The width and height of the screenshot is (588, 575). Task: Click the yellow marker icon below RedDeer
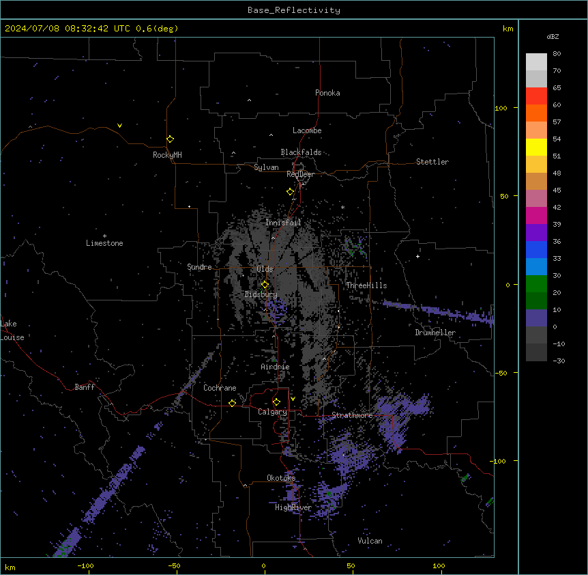click(290, 192)
